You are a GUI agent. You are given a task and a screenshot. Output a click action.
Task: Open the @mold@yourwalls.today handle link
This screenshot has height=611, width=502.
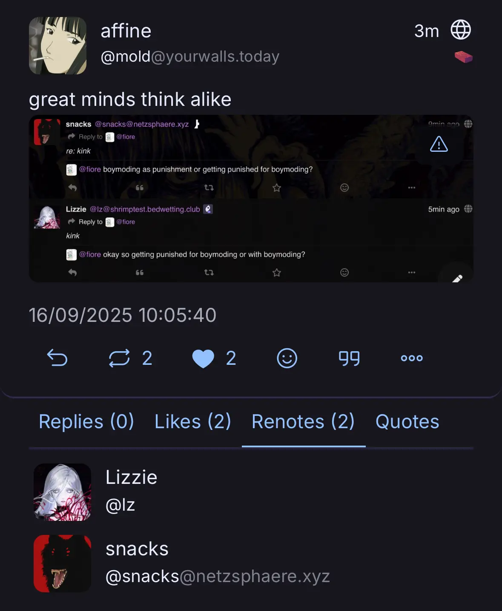coord(190,57)
